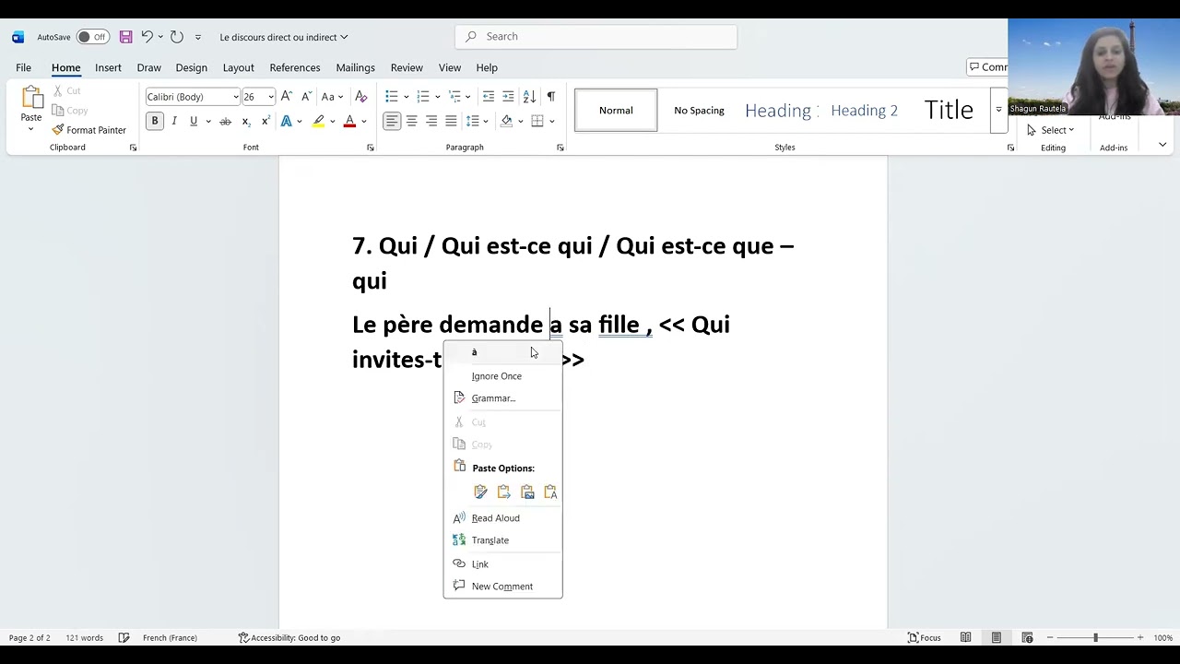The image size is (1180, 664).
Task: Open the File tab
Action: point(23,67)
